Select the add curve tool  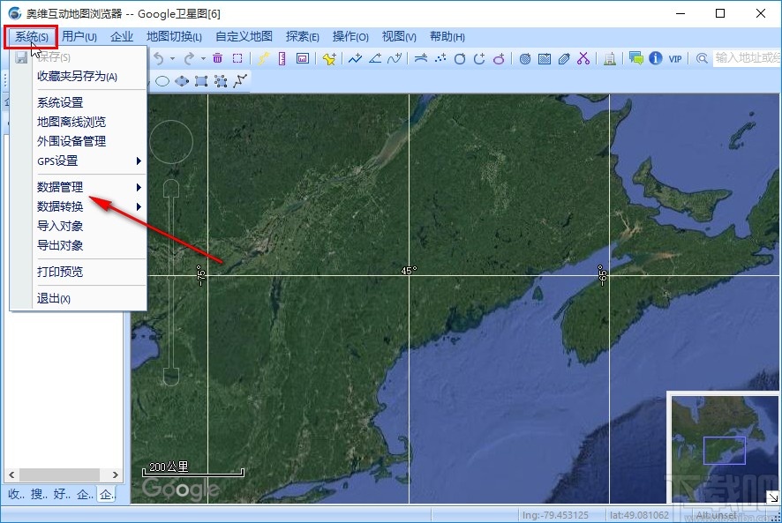[x=395, y=58]
